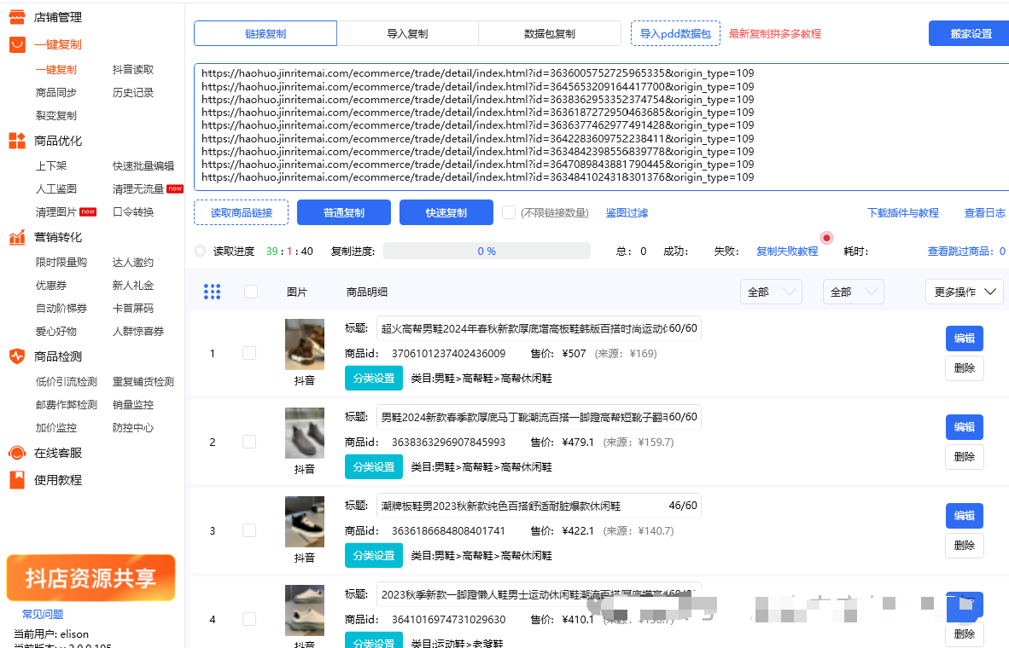Select checkbox for product row 1
The height and width of the screenshot is (648, 1009).
pyautogui.click(x=249, y=353)
